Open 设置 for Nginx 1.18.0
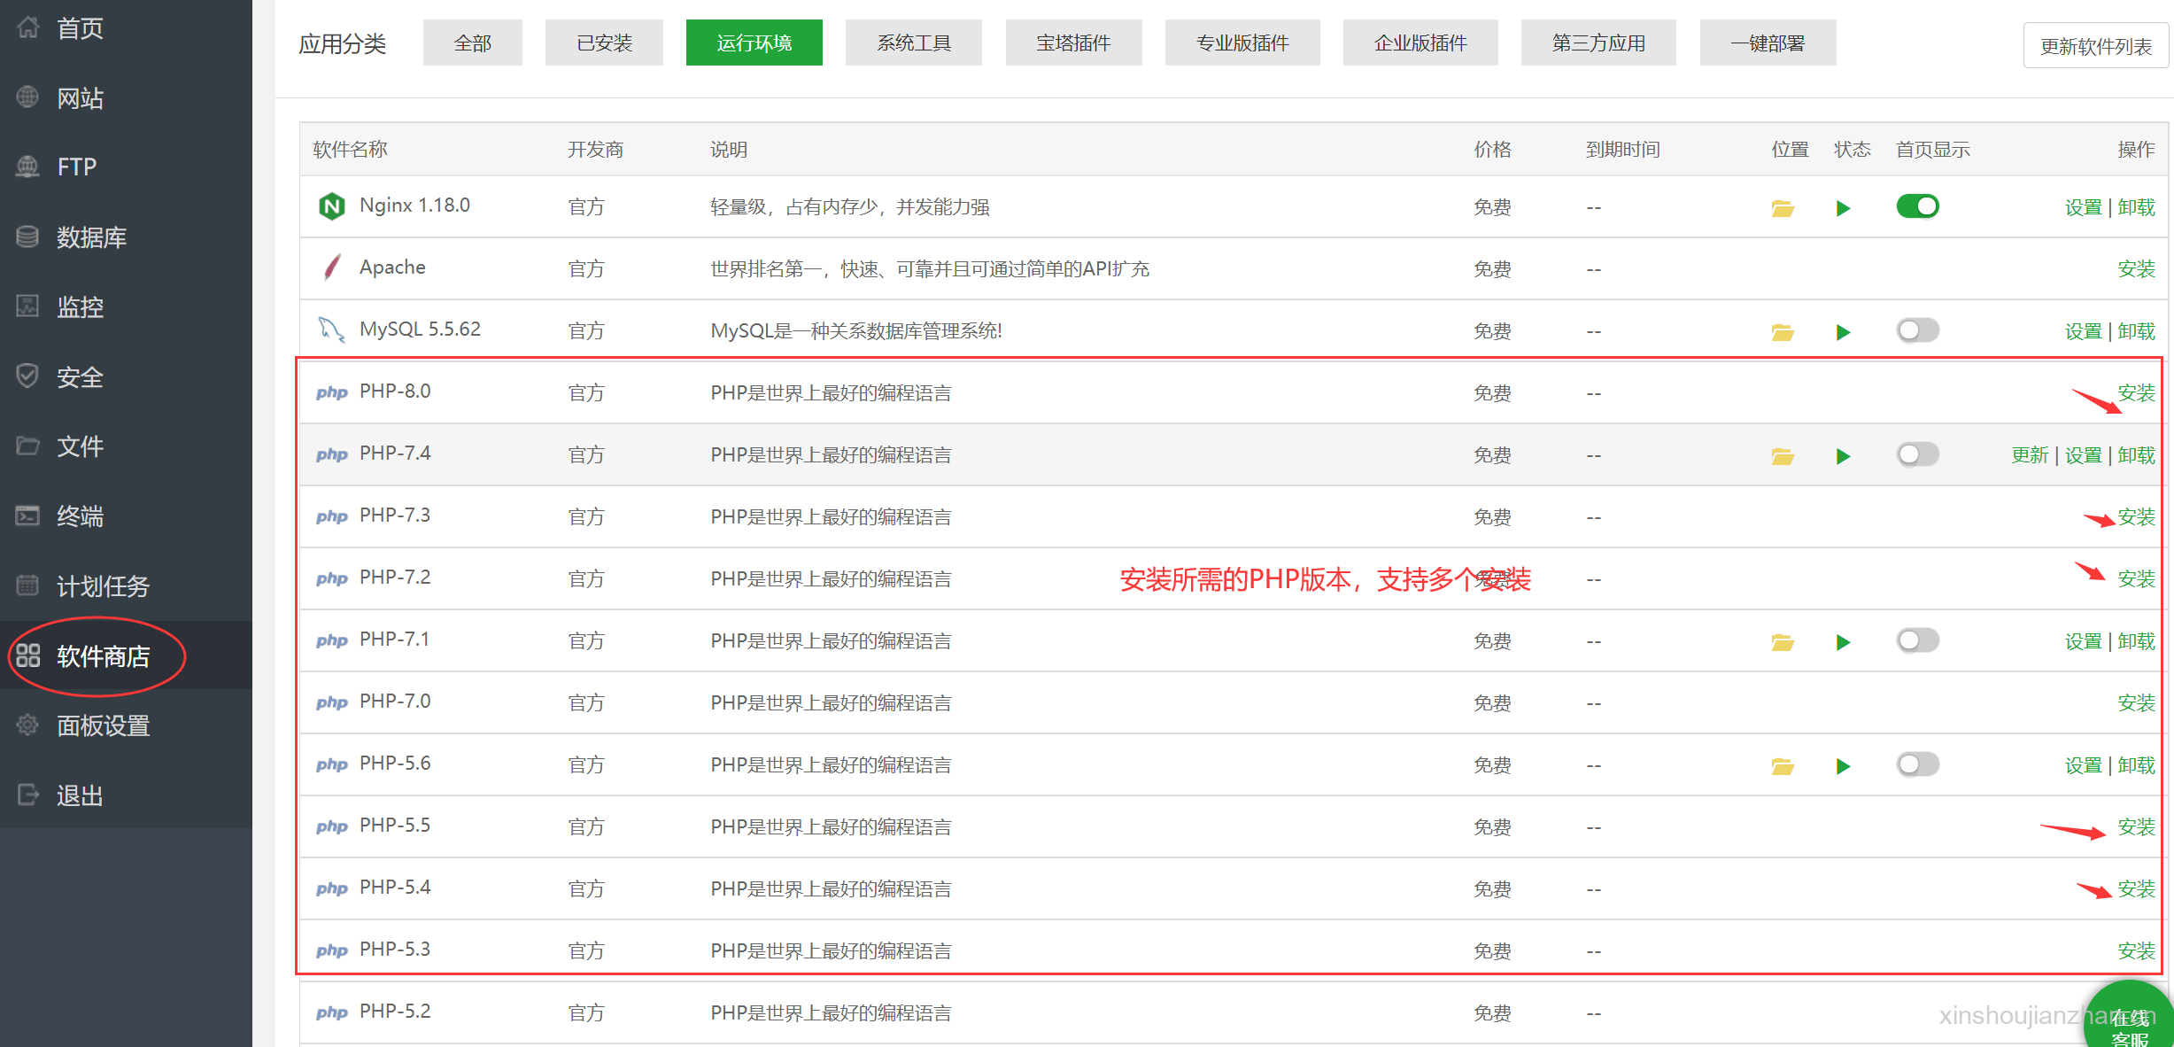The width and height of the screenshot is (2174, 1047). pos(2083,206)
